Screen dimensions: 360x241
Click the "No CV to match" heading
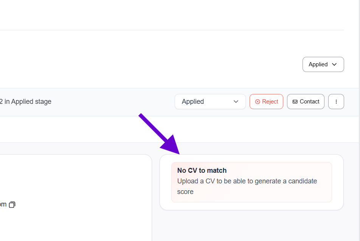coord(202,171)
